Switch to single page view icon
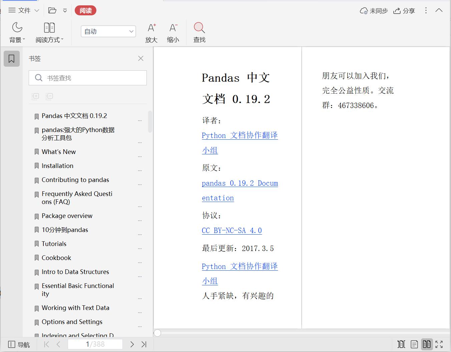This screenshot has height=352, width=451. point(414,344)
